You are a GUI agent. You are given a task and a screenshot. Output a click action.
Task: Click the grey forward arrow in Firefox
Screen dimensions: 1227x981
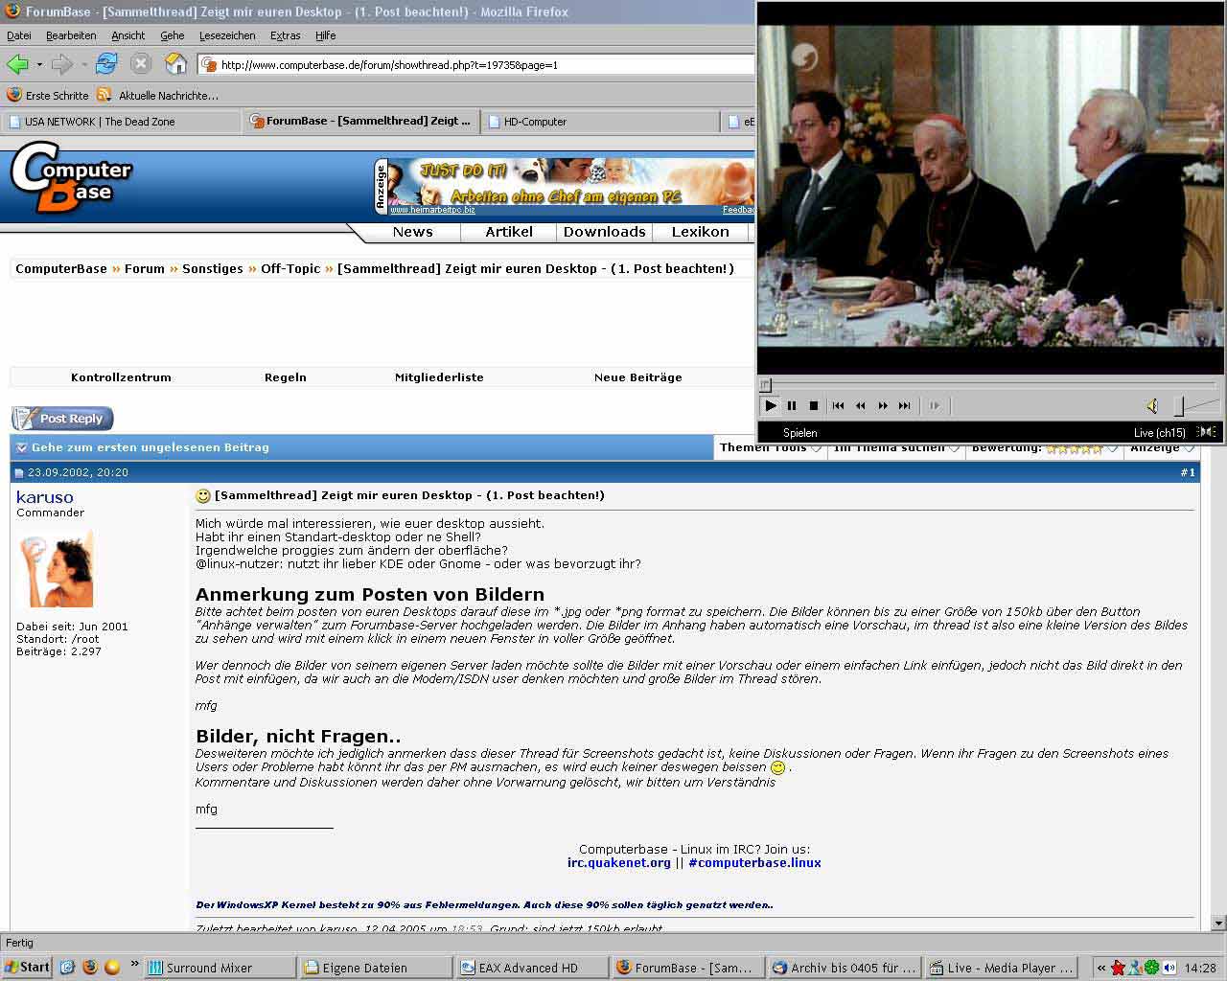[61, 64]
